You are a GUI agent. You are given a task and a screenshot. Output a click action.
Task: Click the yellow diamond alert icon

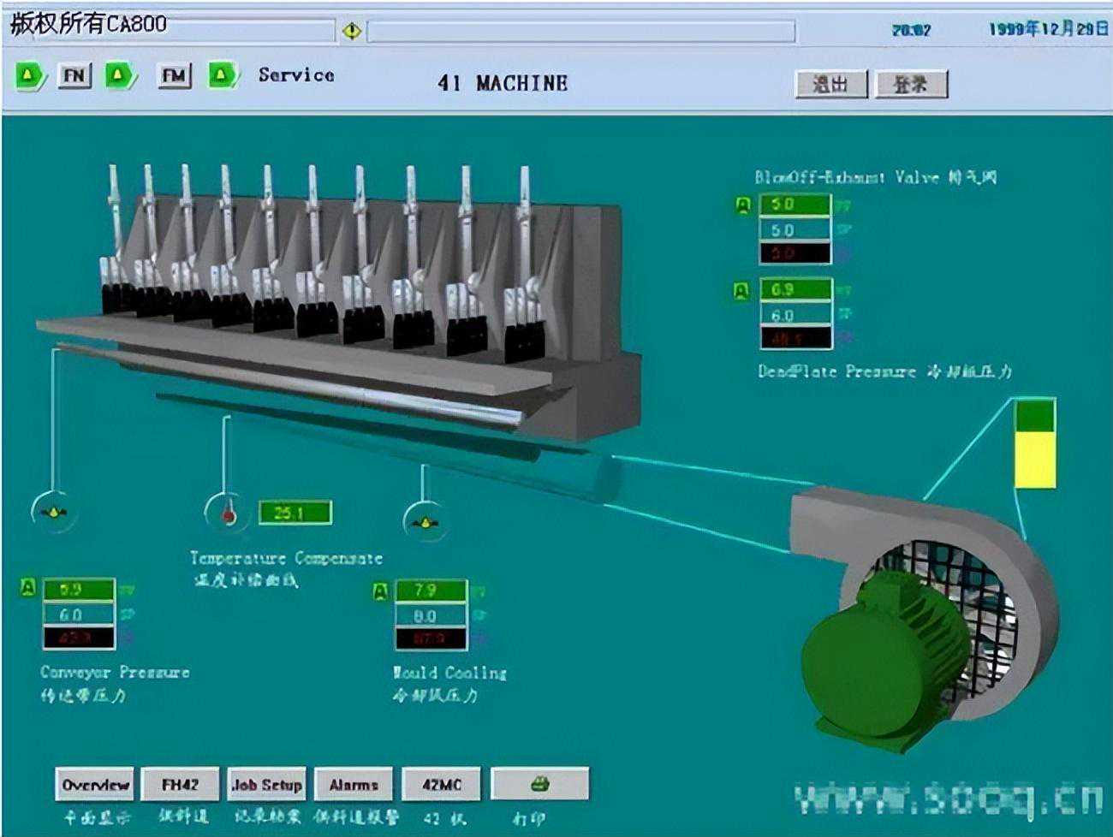click(351, 32)
